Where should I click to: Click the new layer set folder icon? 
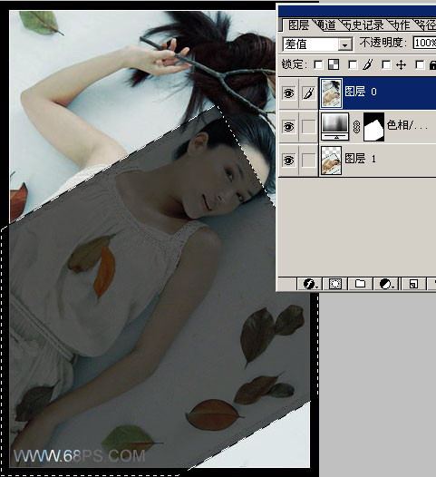point(360,284)
